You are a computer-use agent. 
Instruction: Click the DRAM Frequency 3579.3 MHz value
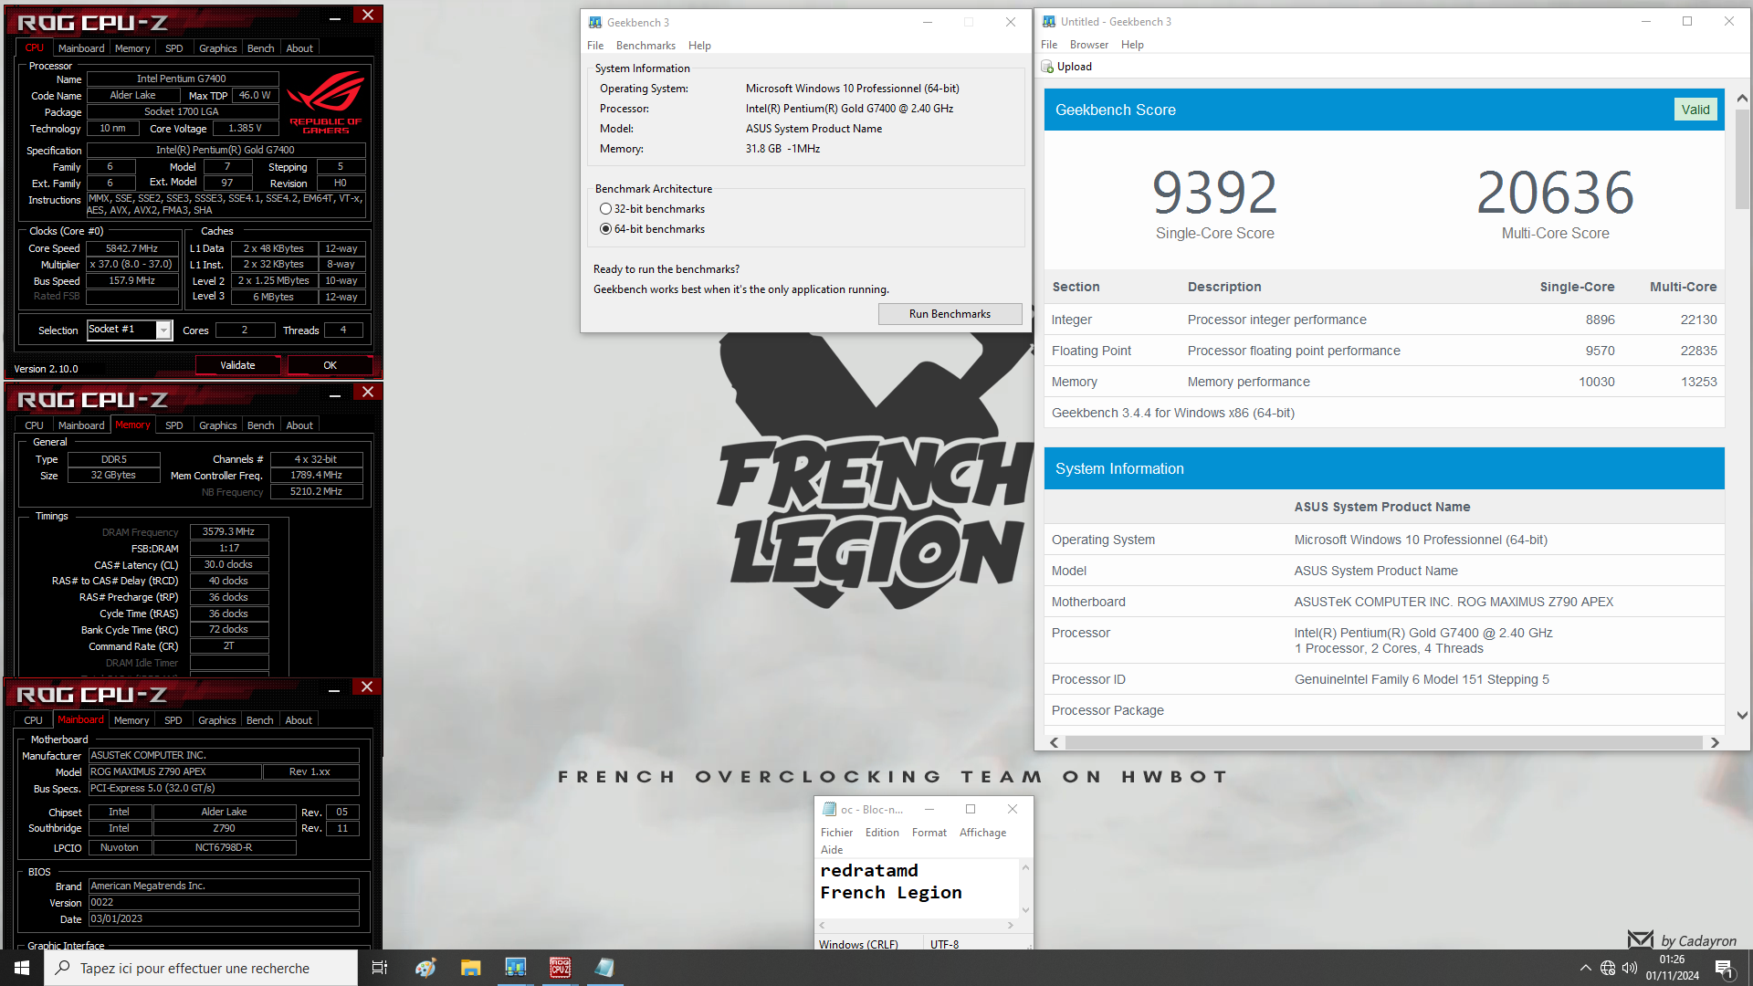point(228,531)
